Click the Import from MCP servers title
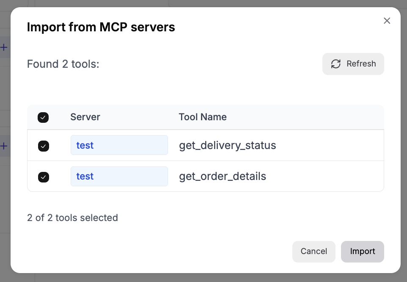 (x=101, y=27)
